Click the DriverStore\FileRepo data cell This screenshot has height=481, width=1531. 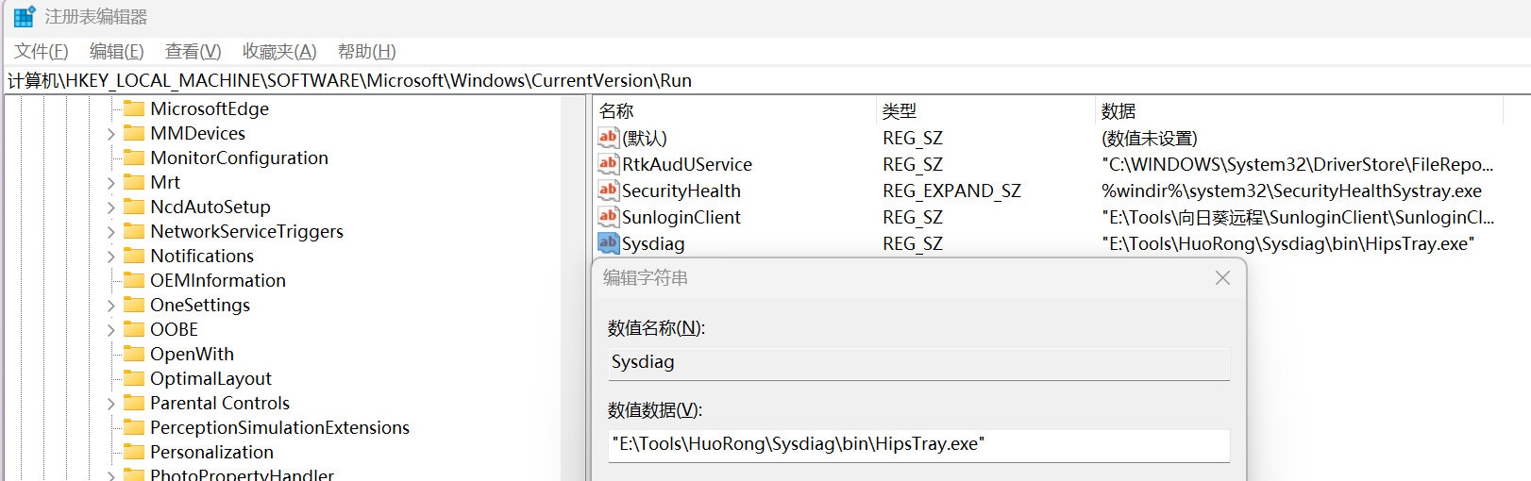point(1298,164)
